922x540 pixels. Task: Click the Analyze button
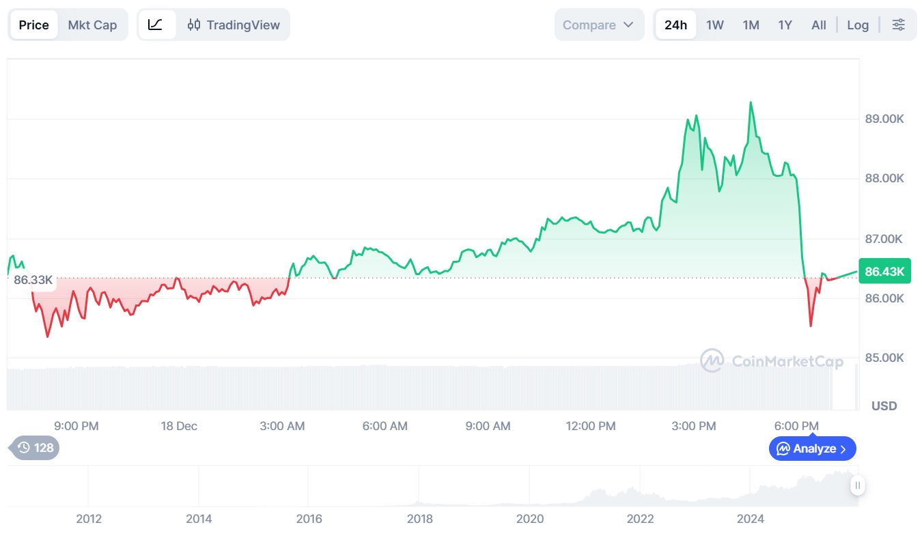[812, 449]
